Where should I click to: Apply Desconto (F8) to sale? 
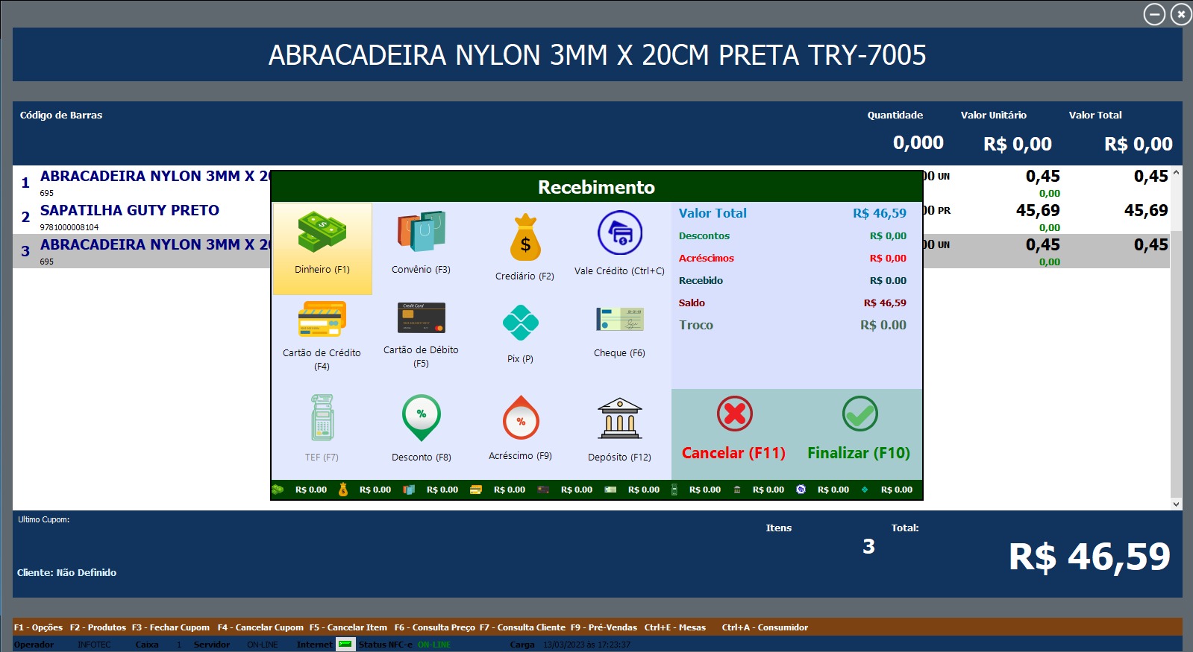point(422,428)
